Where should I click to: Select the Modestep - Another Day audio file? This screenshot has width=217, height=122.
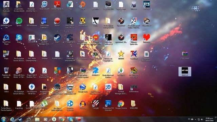pos(32,6)
